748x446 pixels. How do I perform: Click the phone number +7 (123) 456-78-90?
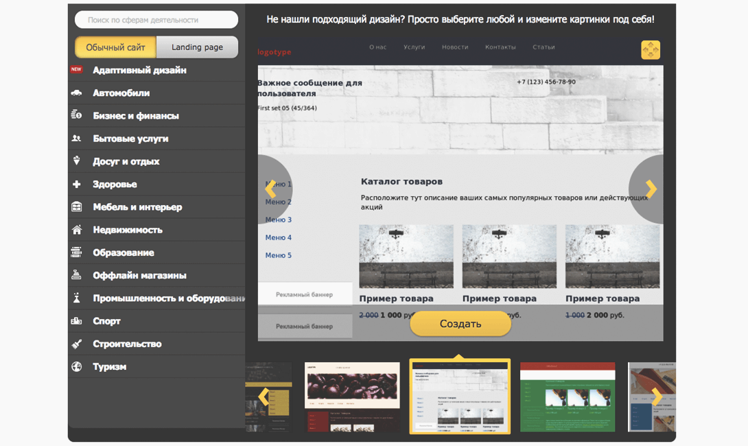point(546,82)
